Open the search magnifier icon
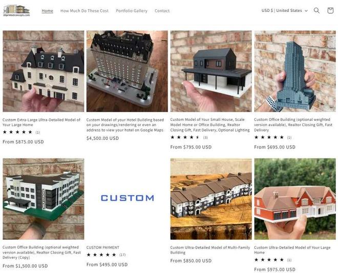The height and width of the screenshot is (273, 338). (316, 10)
